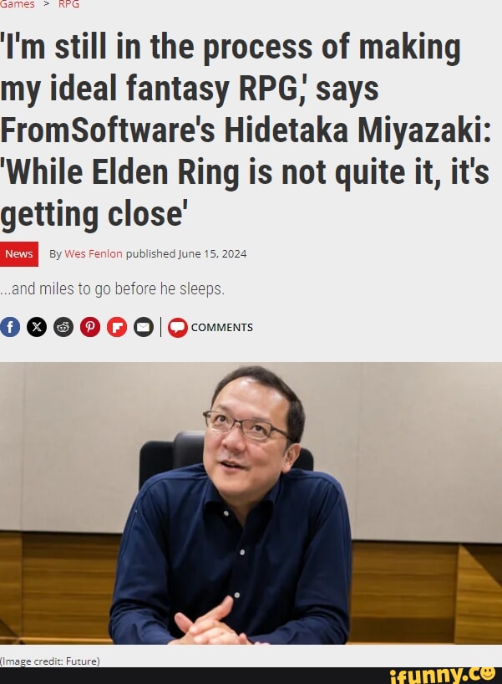The width and height of the screenshot is (502, 684).
Task: Select the breadcrumb separator arrow after Games
Action: [47, 4]
